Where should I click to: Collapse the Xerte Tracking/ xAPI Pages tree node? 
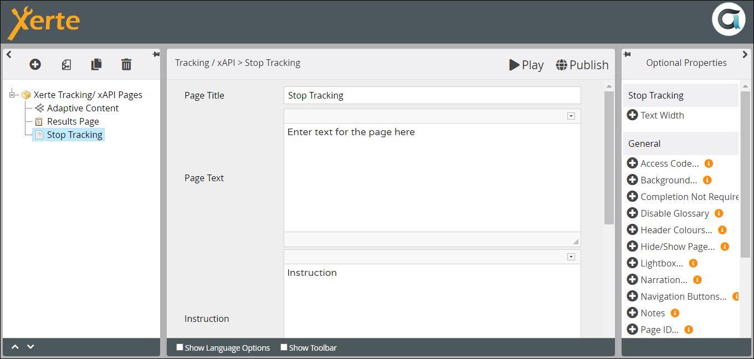tap(12, 95)
